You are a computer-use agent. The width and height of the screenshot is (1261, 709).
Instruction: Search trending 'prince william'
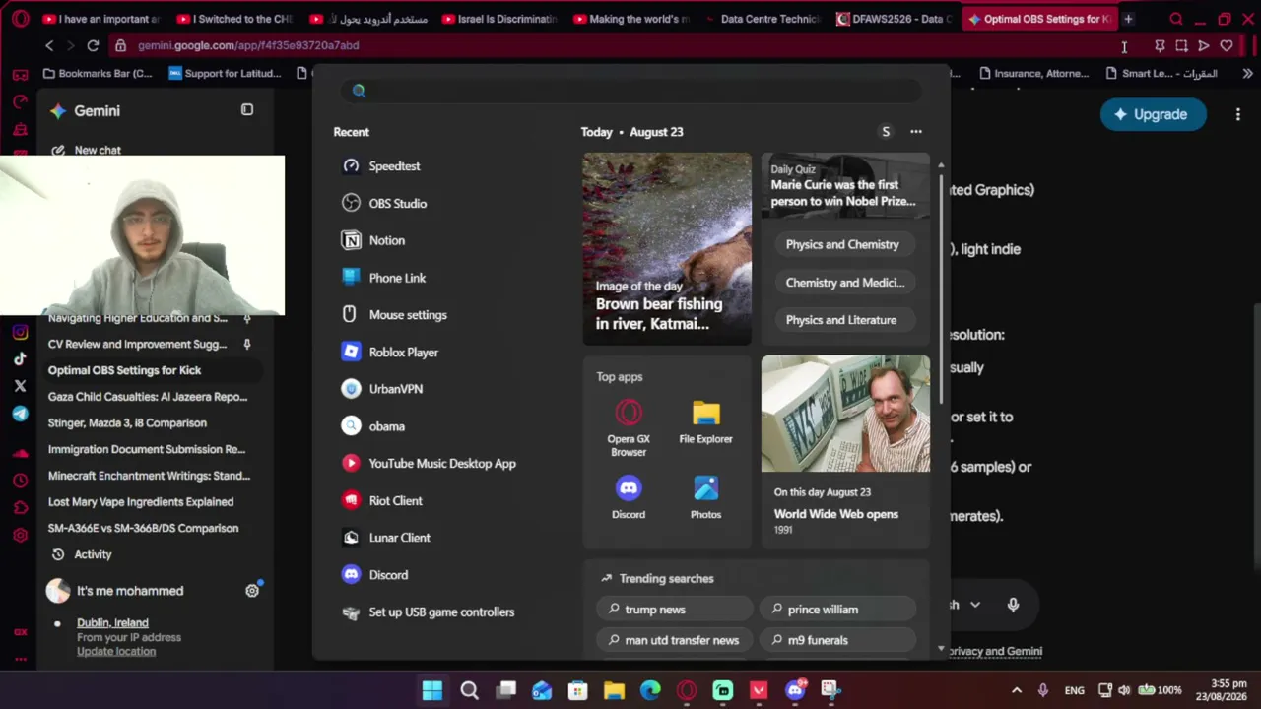837,610
